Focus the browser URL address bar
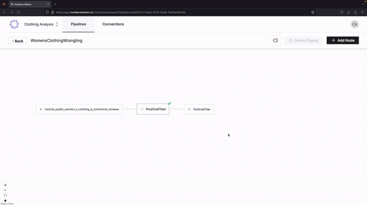 [180, 12]
